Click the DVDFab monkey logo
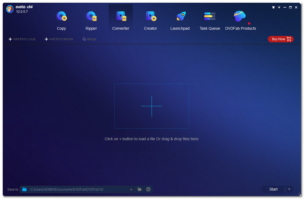 (10, 9)
